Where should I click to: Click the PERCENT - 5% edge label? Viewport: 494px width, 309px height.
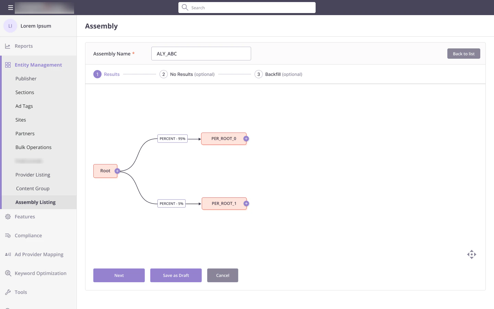(x=172, y=204)
